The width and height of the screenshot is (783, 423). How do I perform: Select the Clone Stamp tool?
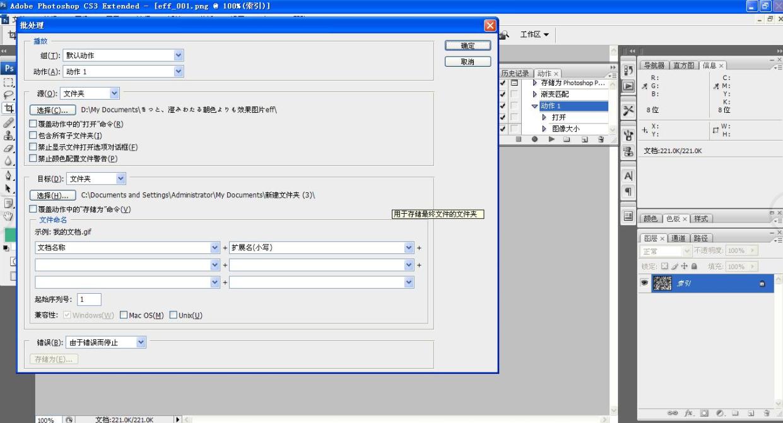(x=8, y=134)
